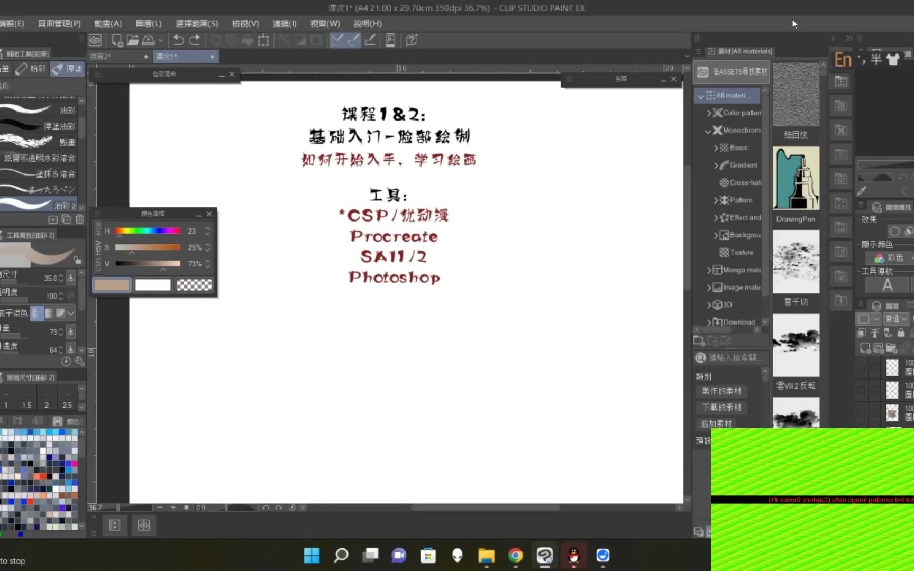
Task: Expand the Basic material folder
Action: coord(716,148)
